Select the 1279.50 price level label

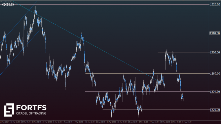point(215,91)
